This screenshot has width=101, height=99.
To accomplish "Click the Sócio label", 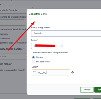I will pyautogui.click(x=34, y=40).
